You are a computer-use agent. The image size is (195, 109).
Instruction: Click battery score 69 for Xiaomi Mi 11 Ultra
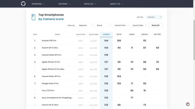click(157, 48)
